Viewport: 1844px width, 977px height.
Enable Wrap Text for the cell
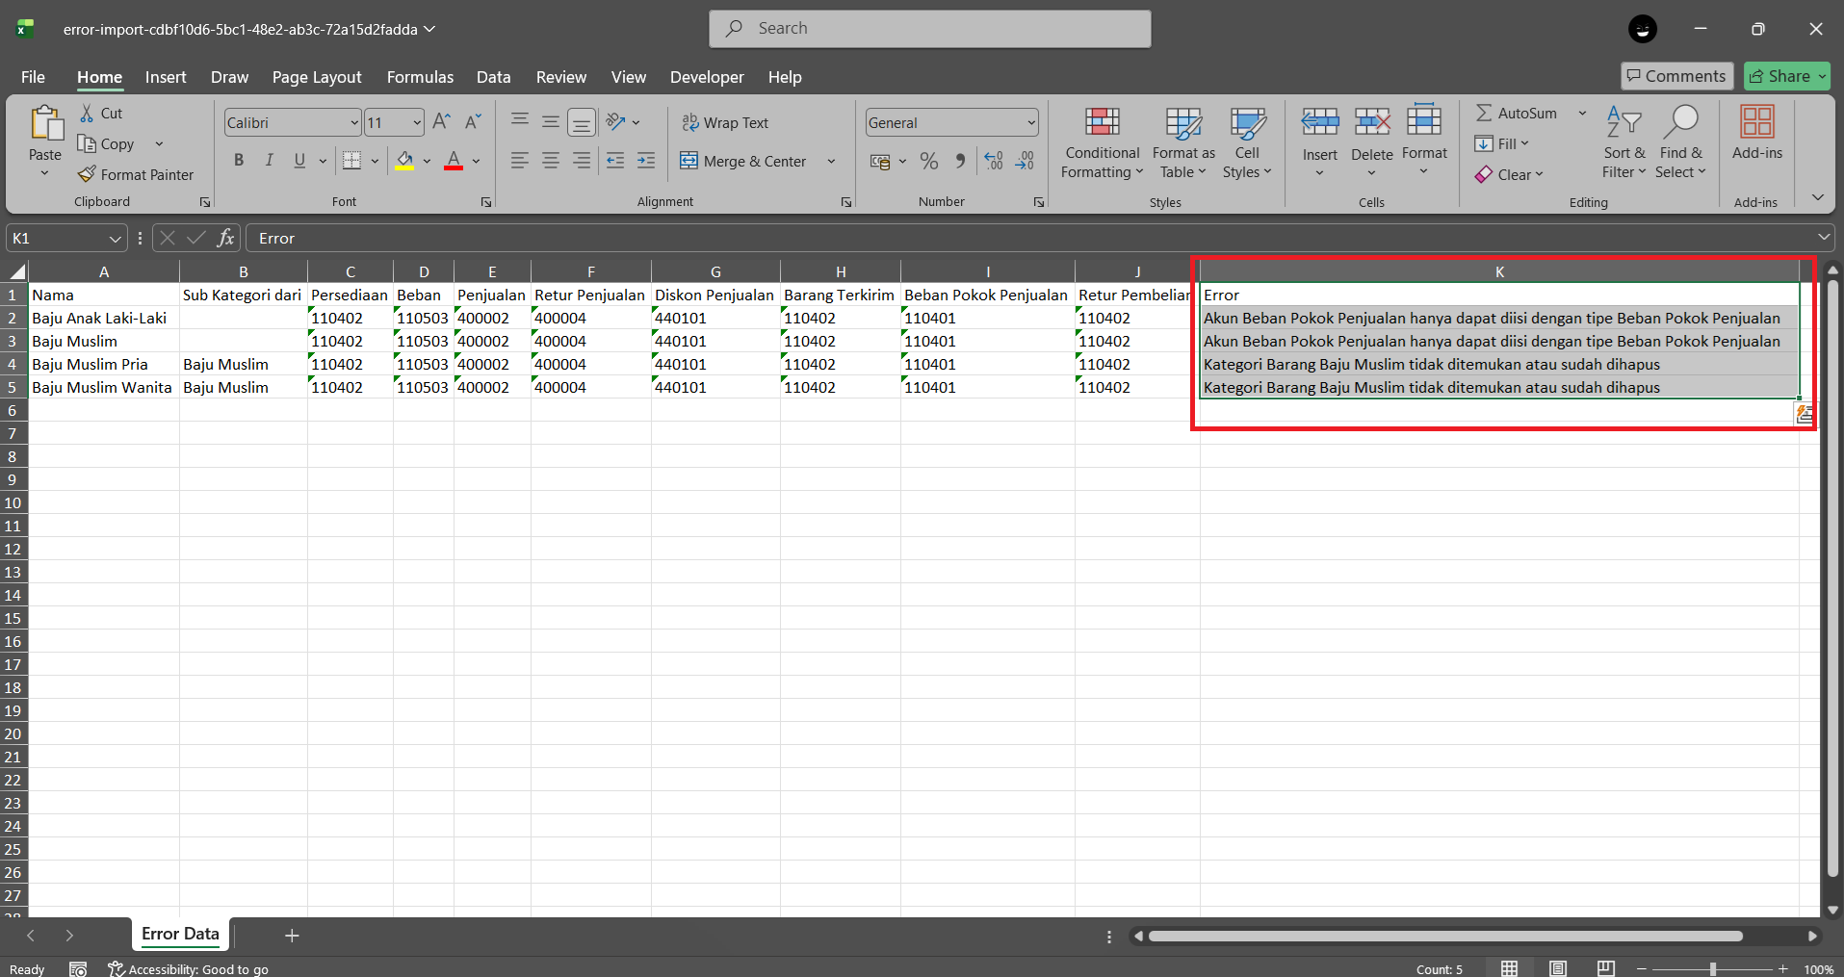coord(726,122)
